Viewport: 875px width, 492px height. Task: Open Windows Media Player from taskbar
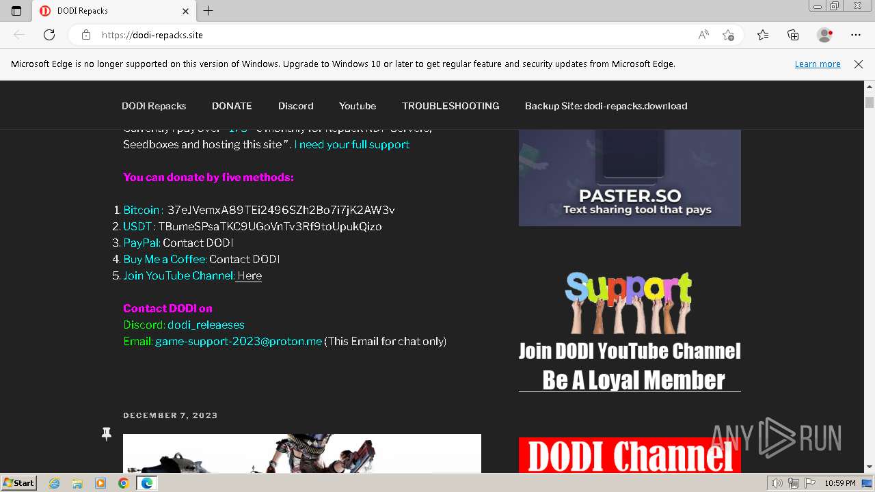tap(100, 483)
